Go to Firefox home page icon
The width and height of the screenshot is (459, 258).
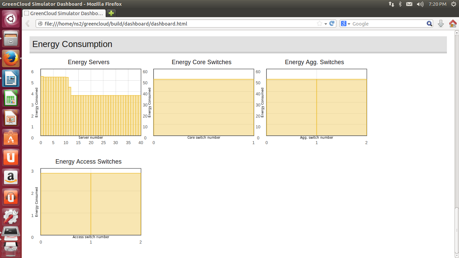(453, 24)
